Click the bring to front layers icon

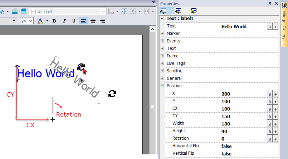coord(15,11)
